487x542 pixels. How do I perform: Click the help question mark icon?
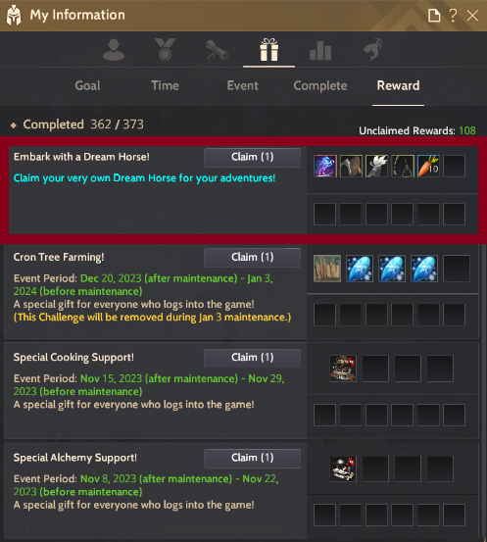click(453, 16)
